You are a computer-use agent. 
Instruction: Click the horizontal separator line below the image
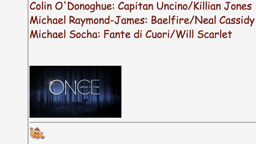click(x=143, y=122)
